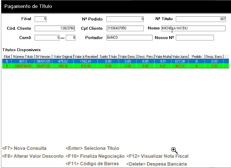This screenshot has width=231, height=168.
Task: Click the Valor à Receber column header
Action: click(x=86, y=57)
